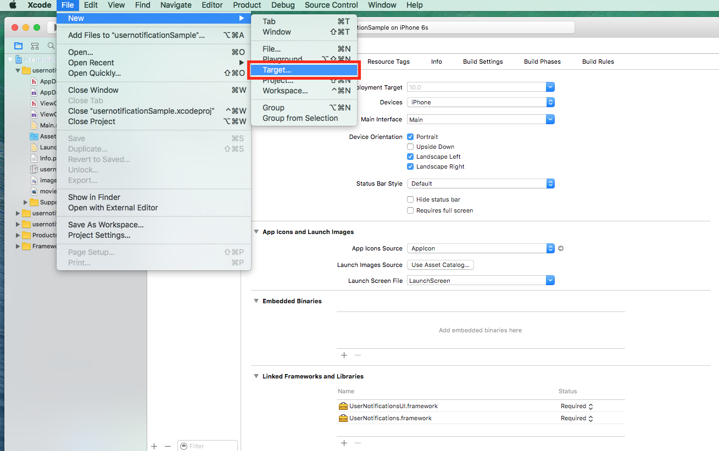Screen dimensions: 719x451
Task: Choose Open Quickly… from File menu
Action: [154, 73]
